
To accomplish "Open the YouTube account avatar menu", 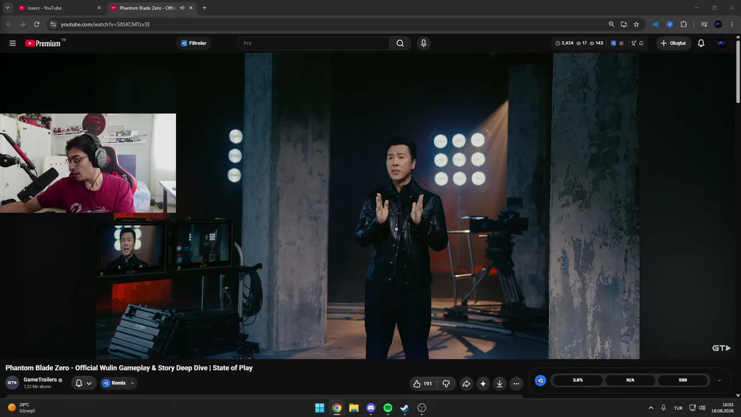I will click(721, 43).
